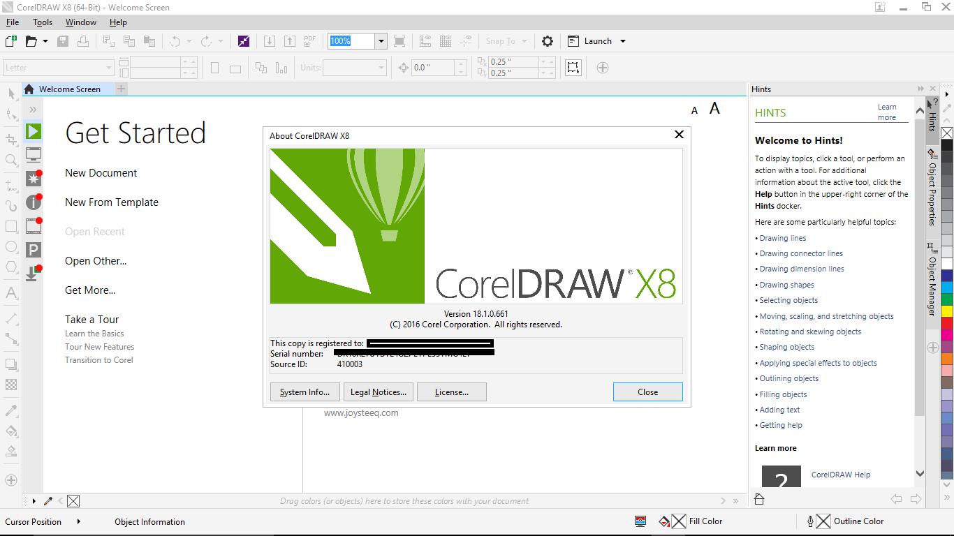Click the Search content icon in toolbar
This screenshot has height=536, width=954.
click(243, 41)
